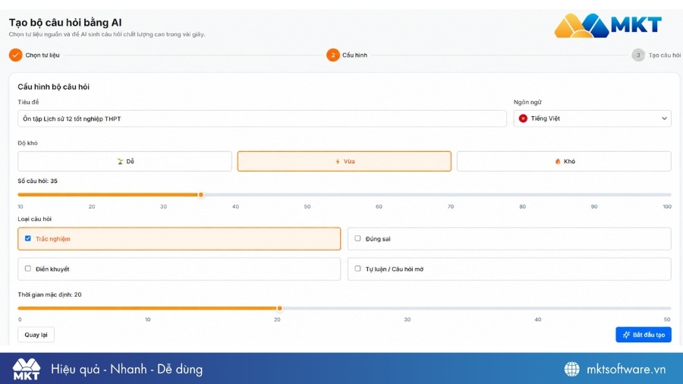Click the "Thời gian mặc định: 20" label

[49, 294]
